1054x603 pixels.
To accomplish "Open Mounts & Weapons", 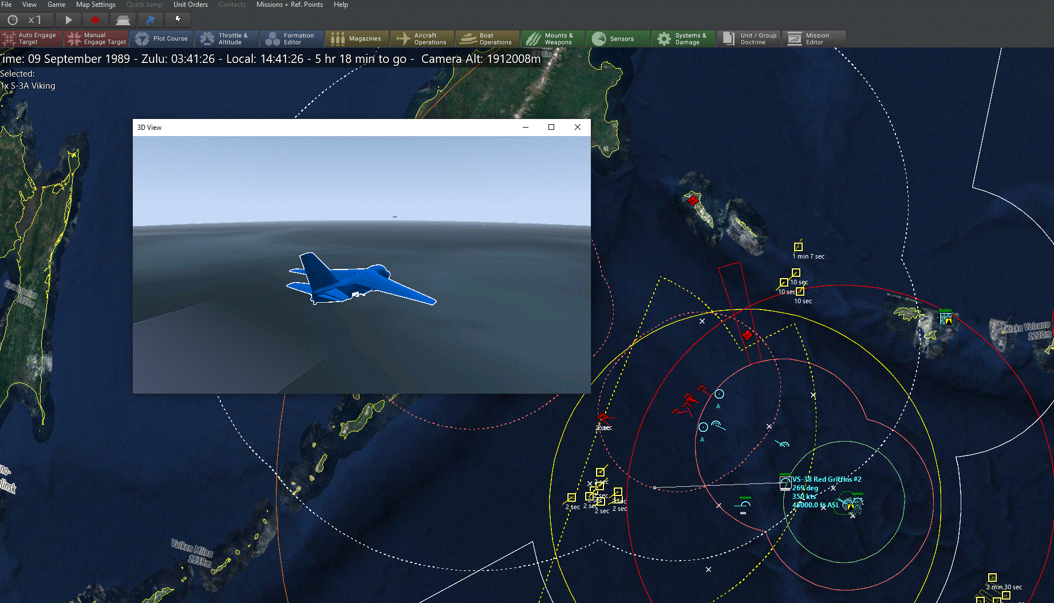I will 552,38.
